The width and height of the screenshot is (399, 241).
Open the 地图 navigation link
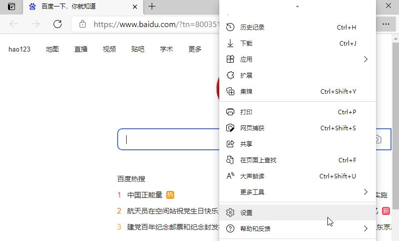click(52, 49)
